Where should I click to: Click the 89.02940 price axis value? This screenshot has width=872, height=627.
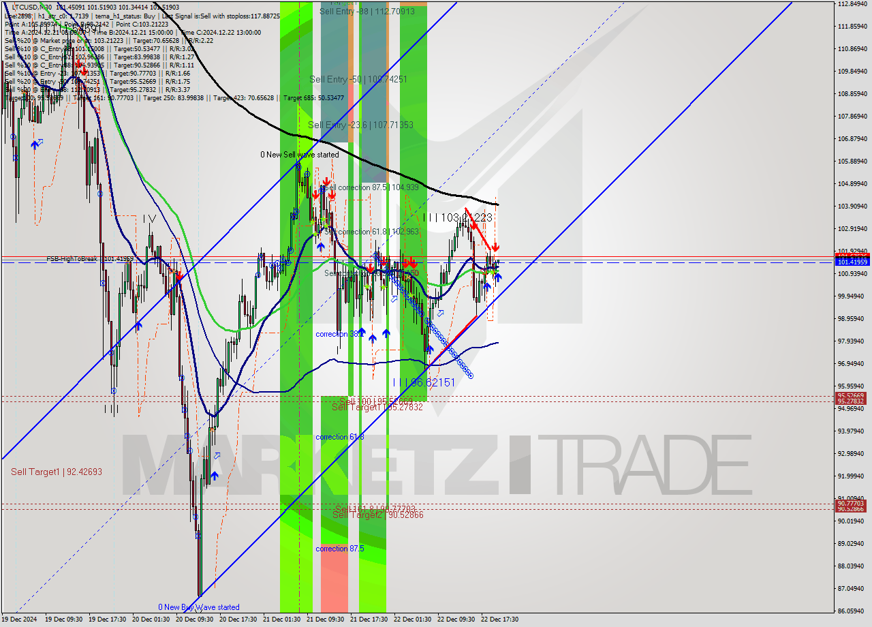point(852,543)
